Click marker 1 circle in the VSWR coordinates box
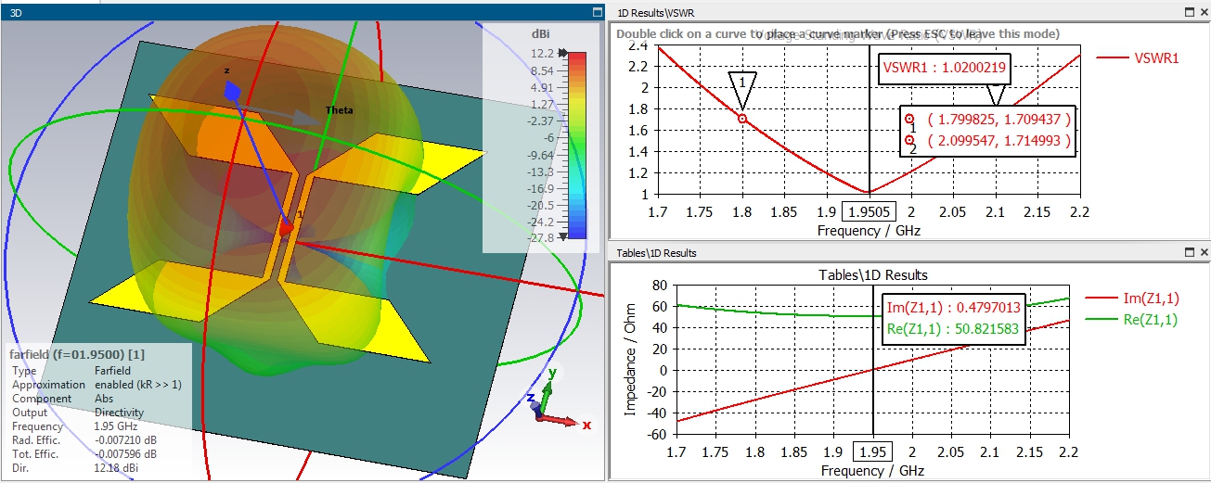 (x=909, y=120)
